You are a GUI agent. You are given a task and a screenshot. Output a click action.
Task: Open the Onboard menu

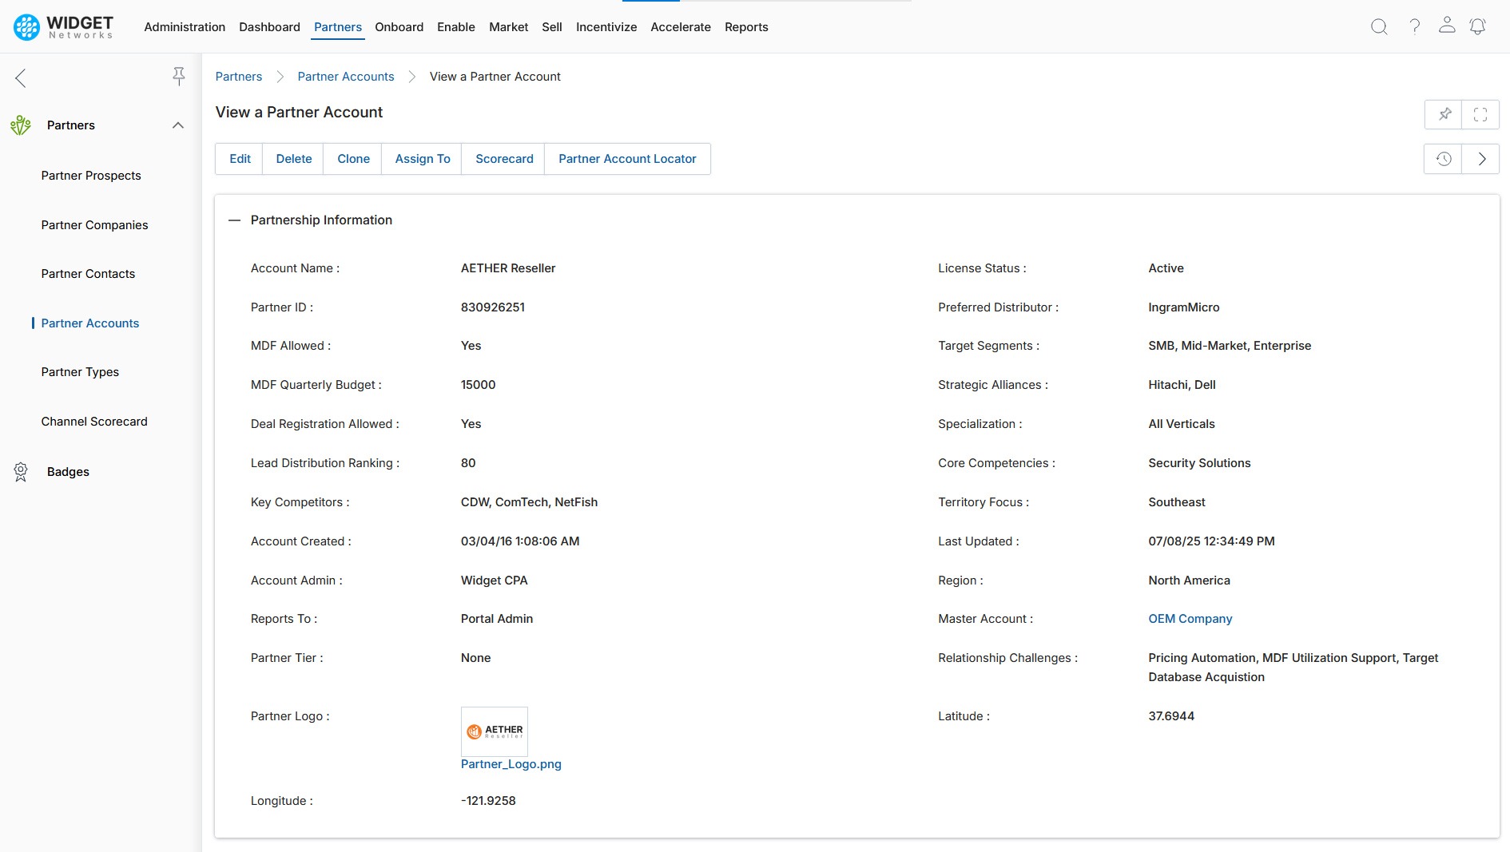(x=399, y=26)
